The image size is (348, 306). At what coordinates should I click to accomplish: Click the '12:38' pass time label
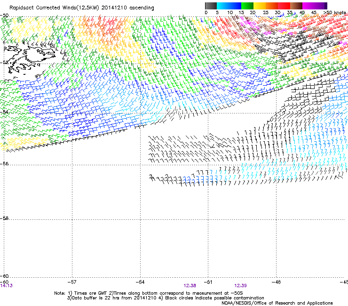coord(190,286)
